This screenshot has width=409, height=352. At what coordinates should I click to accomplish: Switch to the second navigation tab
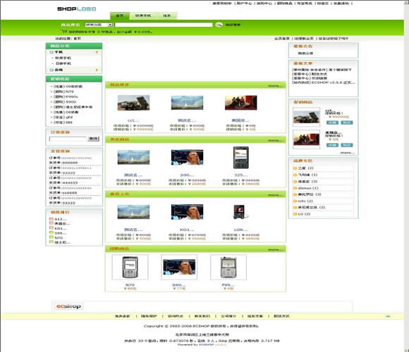143,15
